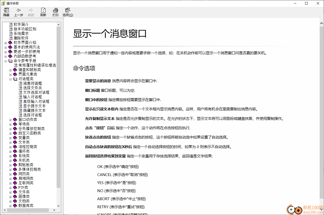Select the 任务播放控制类 category
Image resolution: width=324 pixels, height=215 pixels.
(x=31, y=128)
